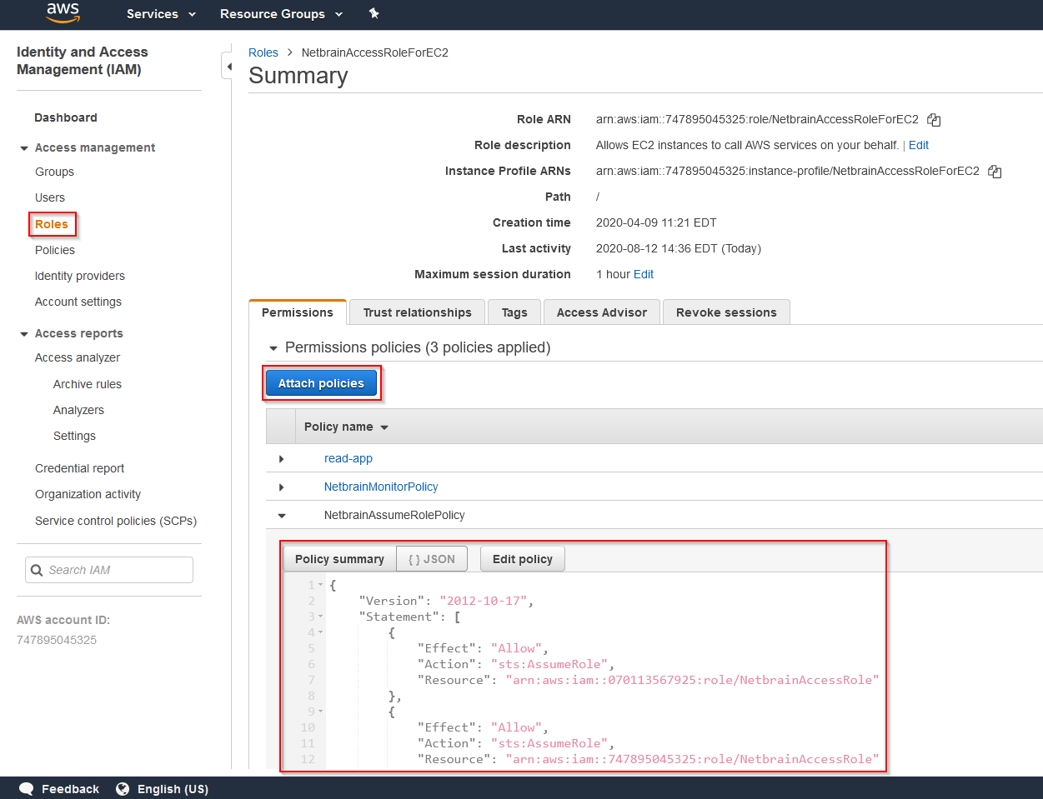Open Groups in the sidebar
The height and width of the screenshot is (799, 1043).
pos(54,172)
